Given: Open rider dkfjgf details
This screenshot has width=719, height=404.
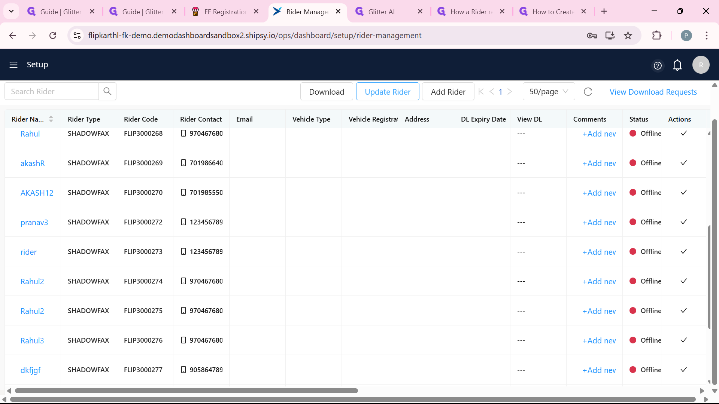Looking at the screenshot, I should [30, 370].
